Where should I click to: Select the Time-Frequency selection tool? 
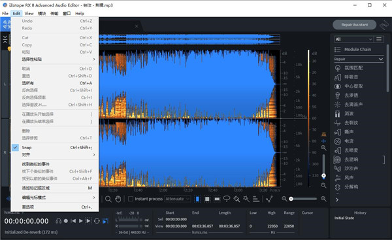click(207, 199)
